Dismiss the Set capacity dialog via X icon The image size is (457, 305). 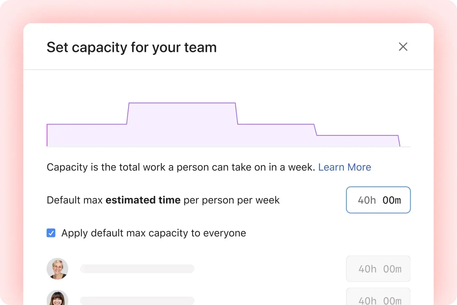click(x=403, y=47)
